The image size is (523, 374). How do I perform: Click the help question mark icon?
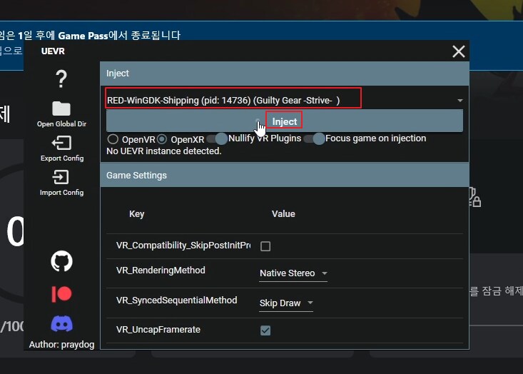coord(61,78)
